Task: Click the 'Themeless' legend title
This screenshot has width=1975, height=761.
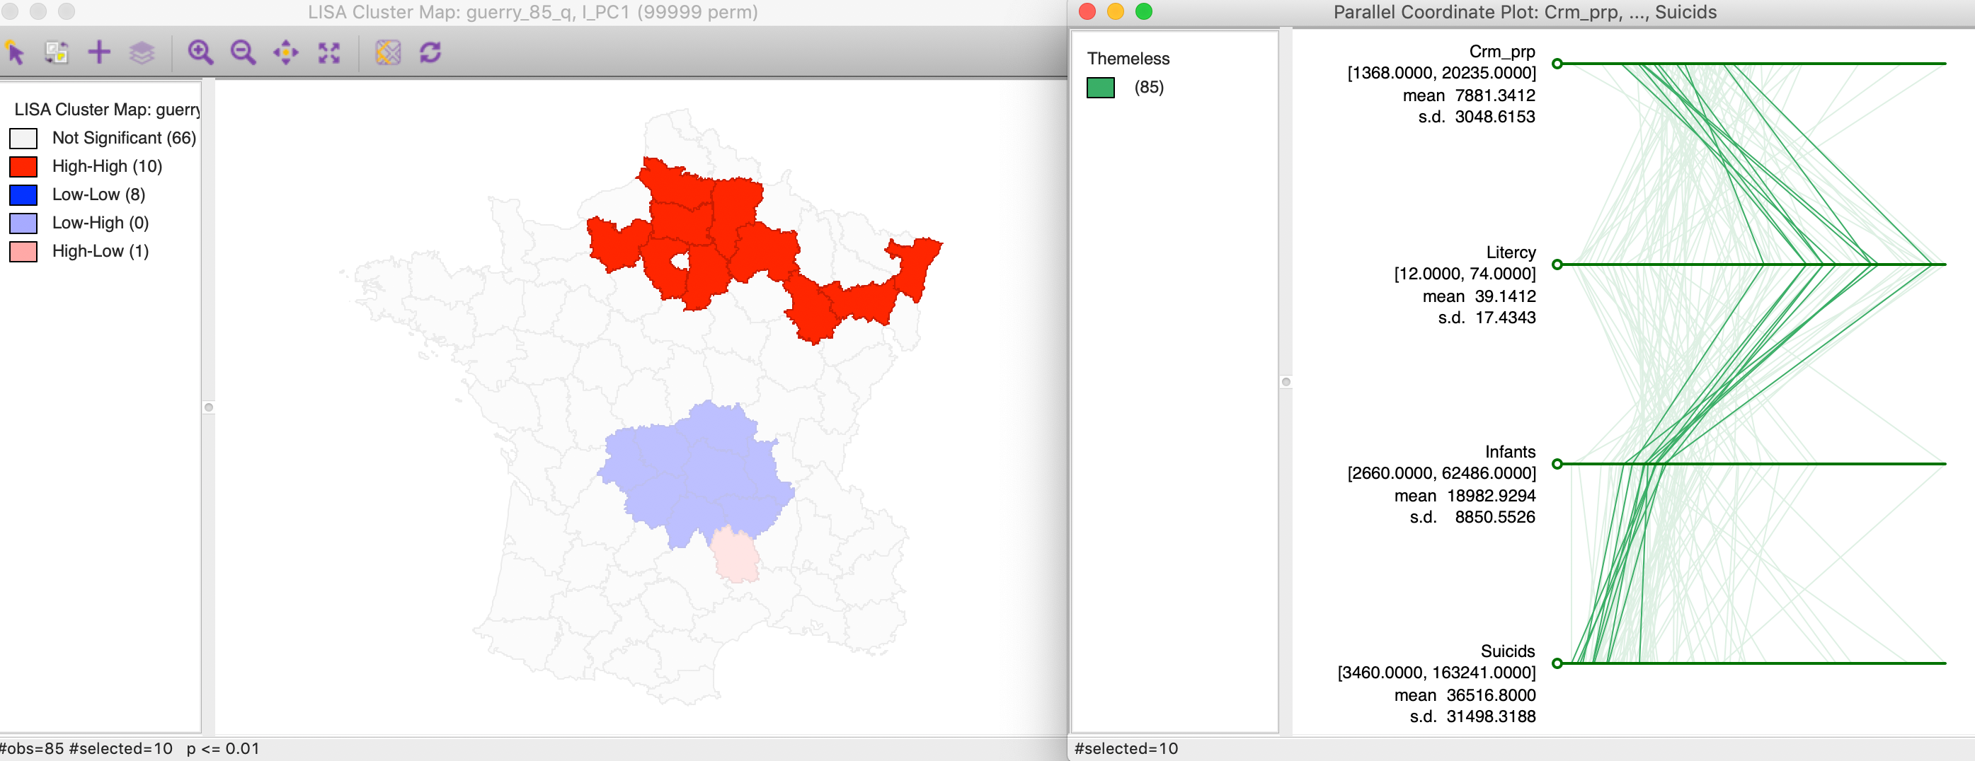Action: pos(1128,59)
